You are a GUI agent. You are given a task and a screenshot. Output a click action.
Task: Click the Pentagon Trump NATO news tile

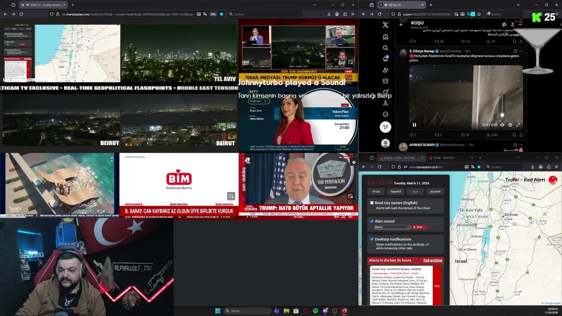(298, 185)
